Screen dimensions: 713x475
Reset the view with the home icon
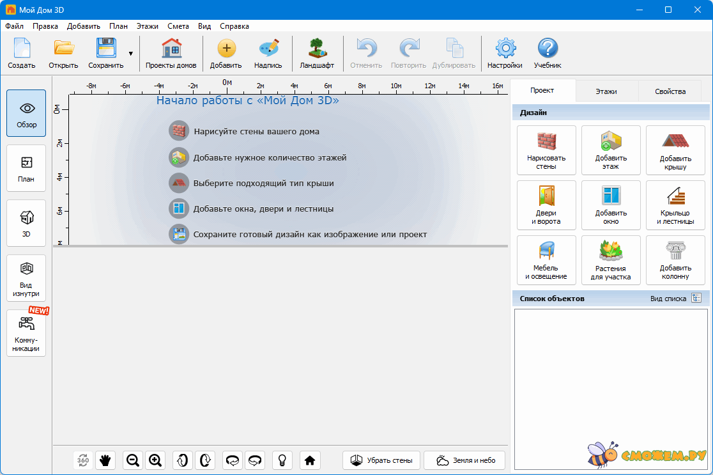point(310,460)
